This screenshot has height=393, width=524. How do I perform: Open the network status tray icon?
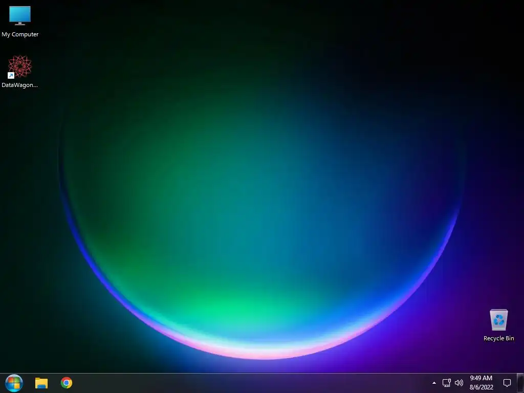447,383
